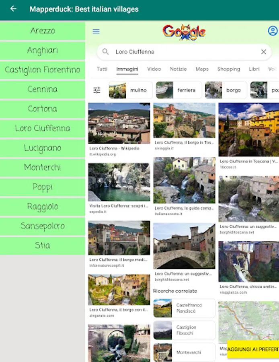Clear the search field with the X
Image resolution: width=279 pixels, height=362 pixels.
click(263, 52)
